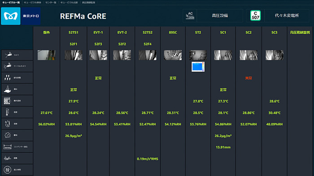
Task: Click the 26.2µg/m³ dust value
Action: click(x=223, y=136)
